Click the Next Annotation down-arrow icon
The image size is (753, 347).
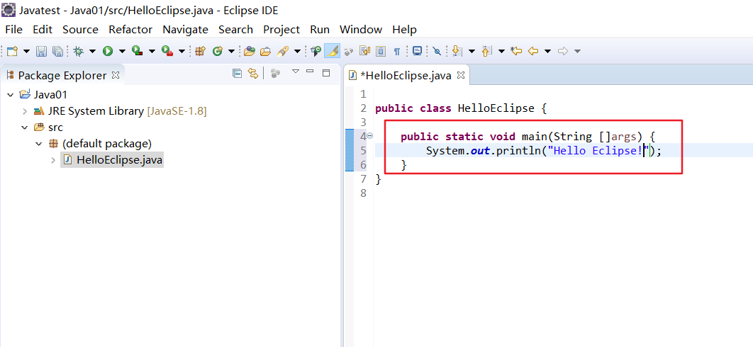[x=457, y=51]
